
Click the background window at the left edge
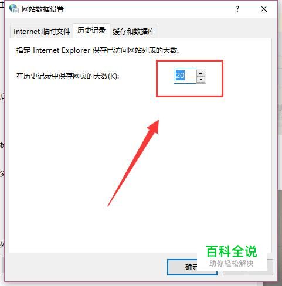2,145
